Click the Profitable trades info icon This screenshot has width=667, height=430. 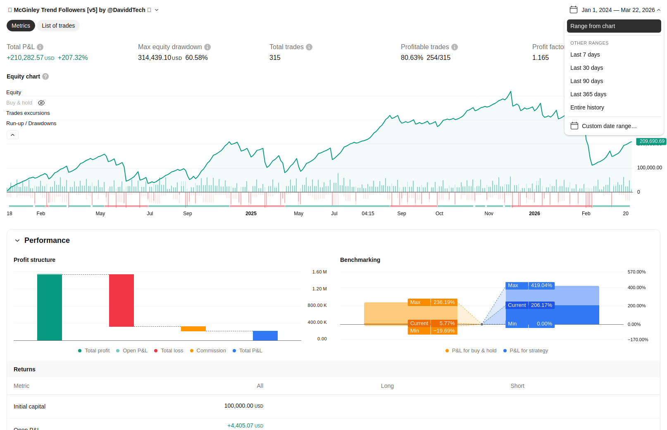(455, 47)
